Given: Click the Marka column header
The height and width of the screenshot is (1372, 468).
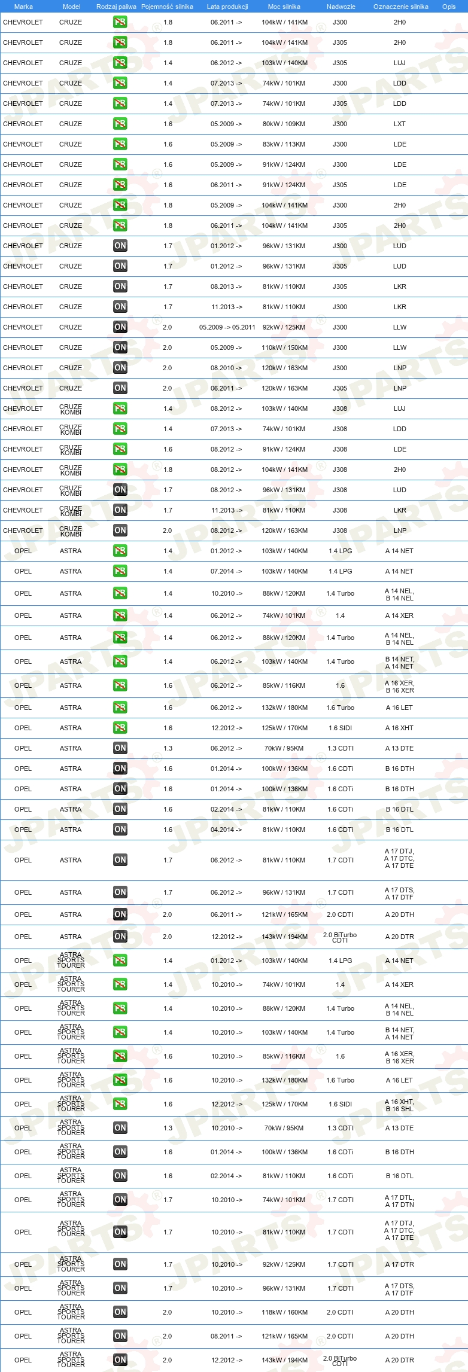Looking at the screenshot, I should click(23, 7).
